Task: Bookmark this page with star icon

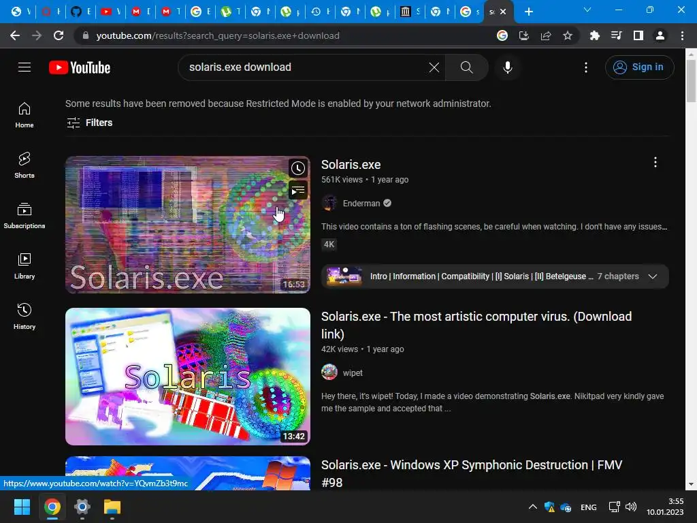Action: click(x=568, y=35)
